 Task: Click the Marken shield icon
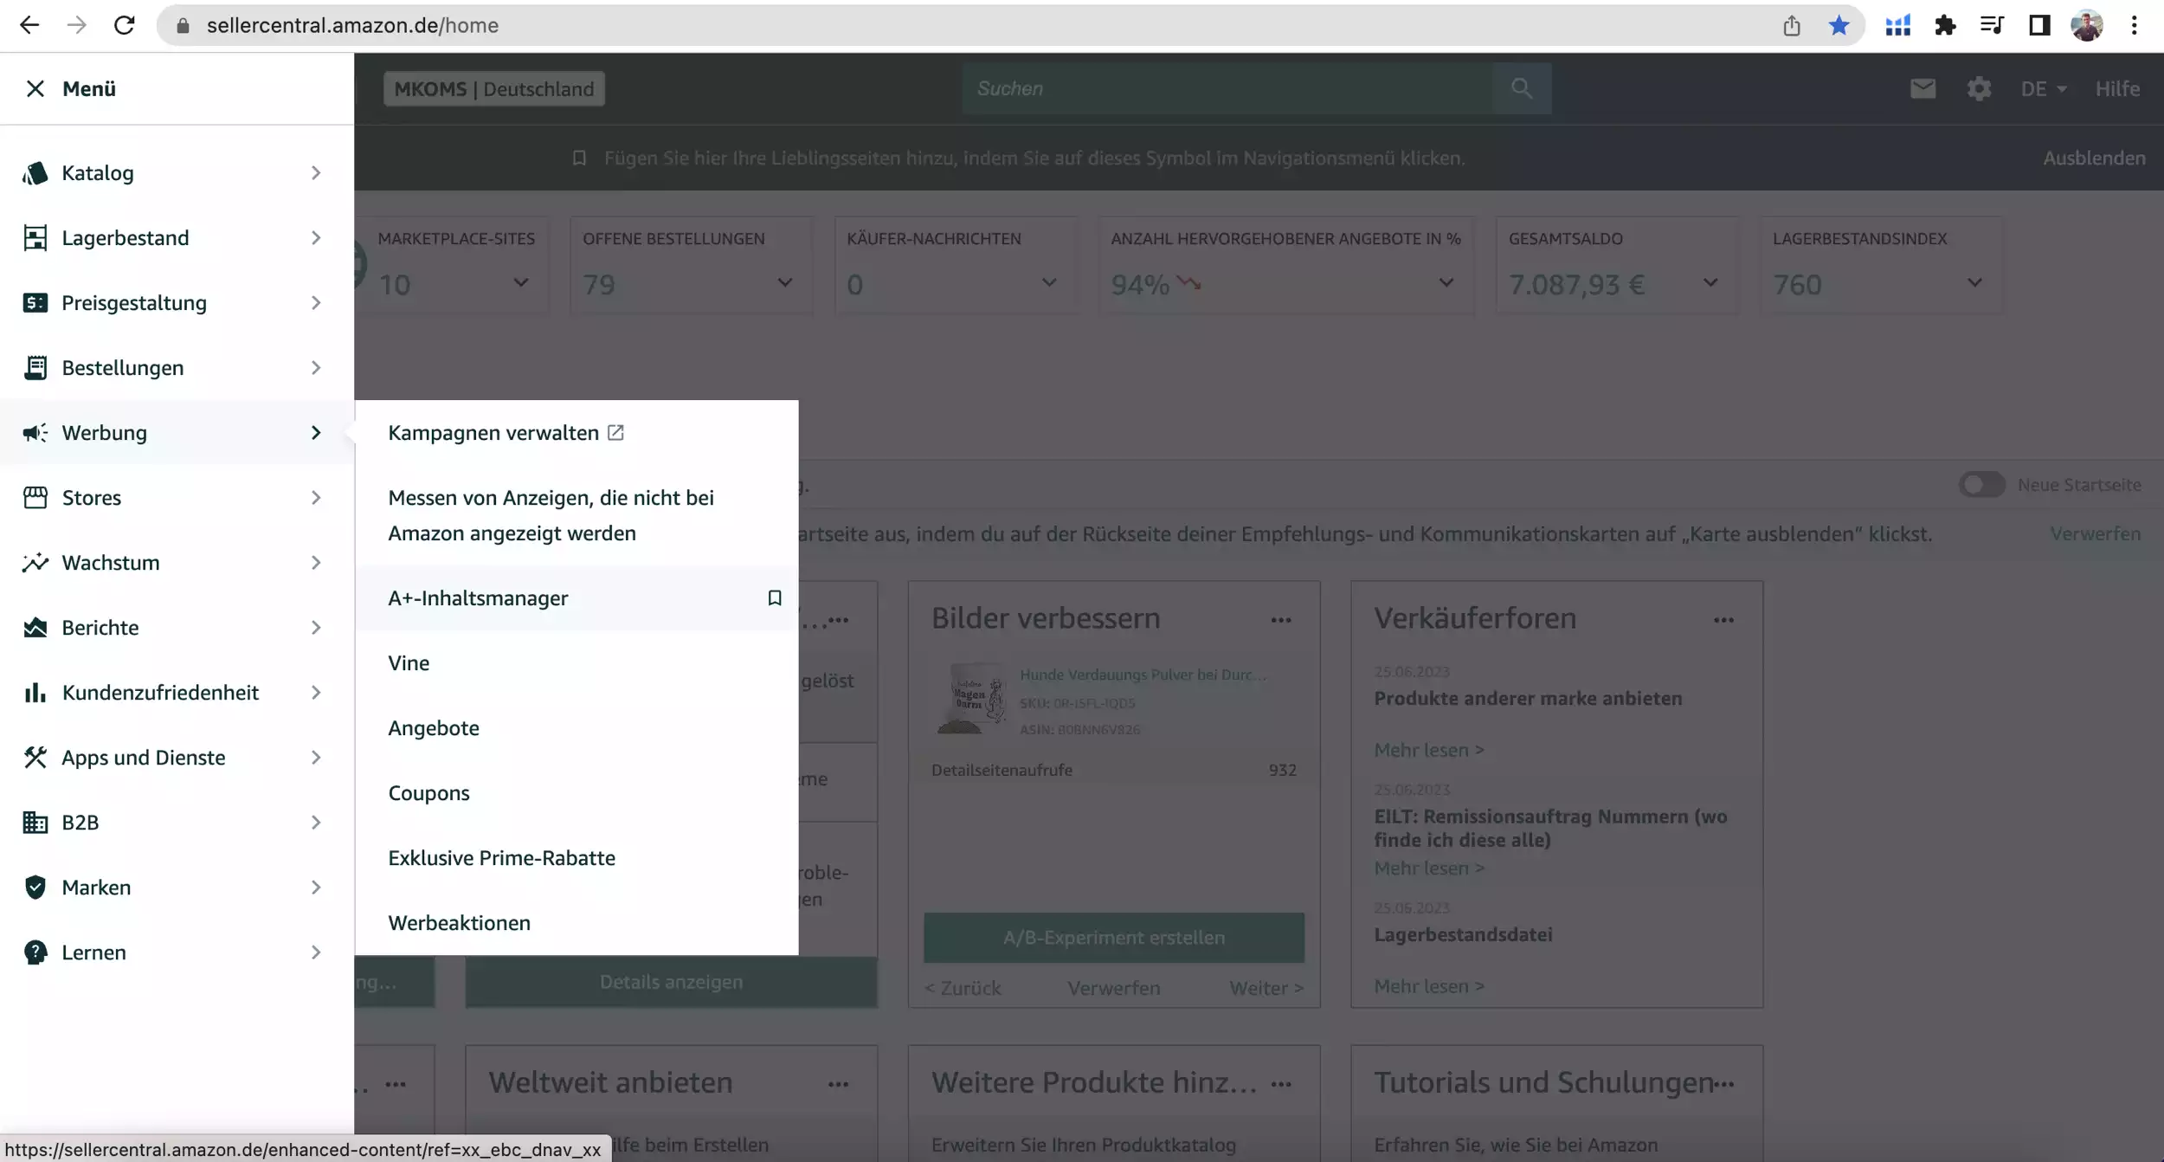point(35,888)
